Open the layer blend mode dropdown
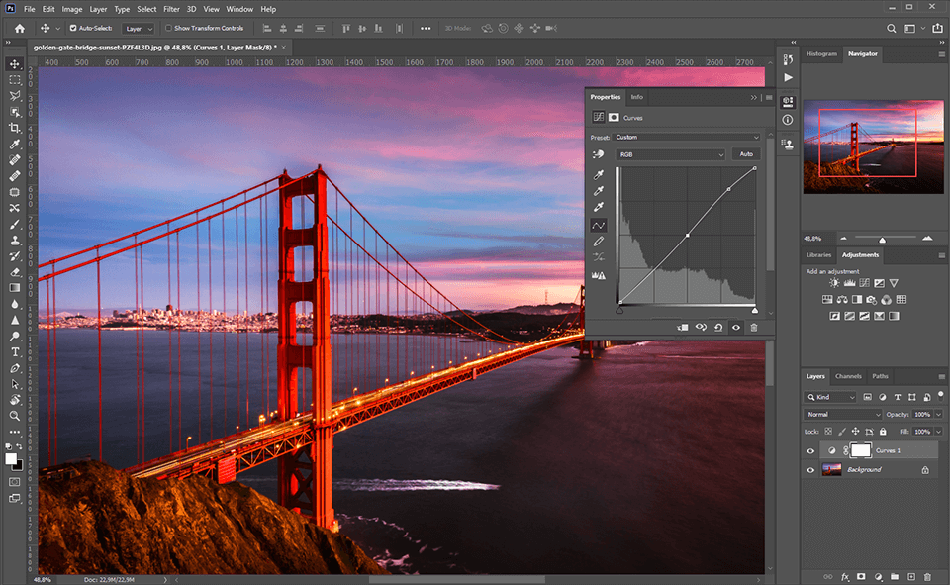Viewport: 950px width, 585px height. pos(841,414)
